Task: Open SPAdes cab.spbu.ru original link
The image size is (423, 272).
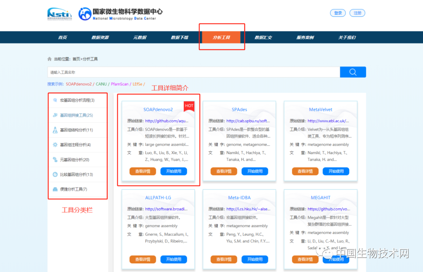Action: 248,121
